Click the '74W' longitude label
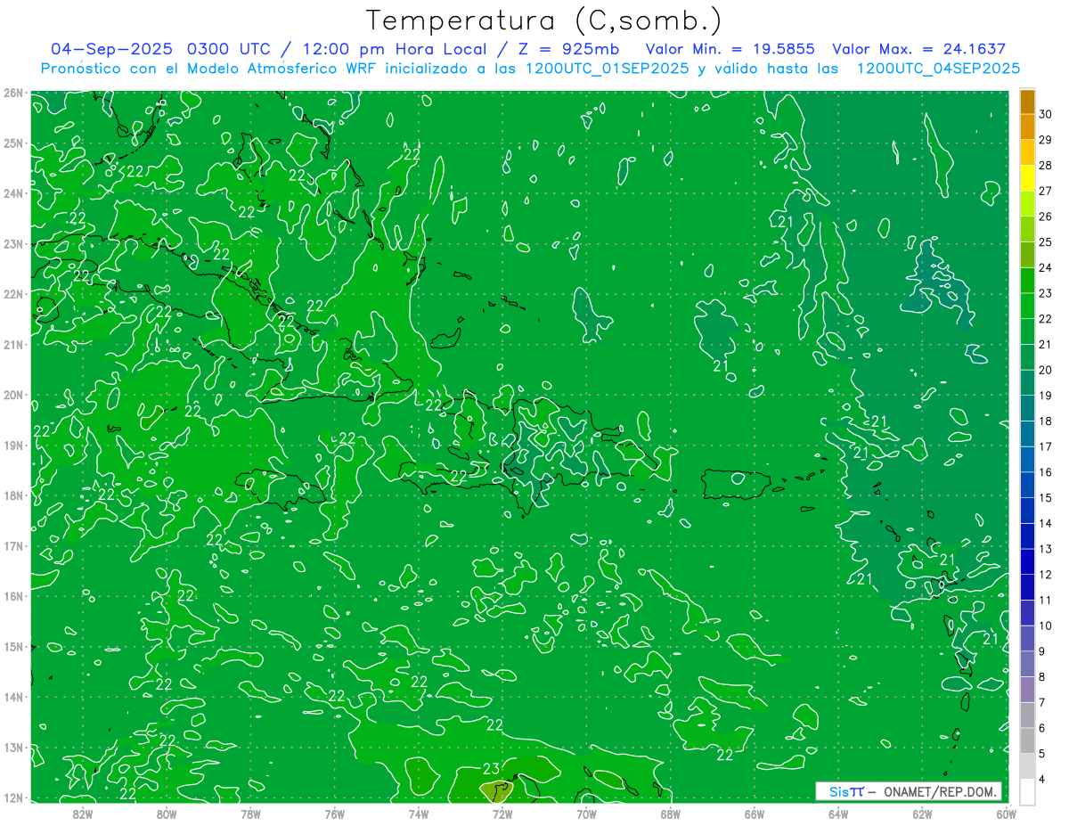The height and width of the screenshot is (826, 1069). pyautogui.click(x=418, y=814)
